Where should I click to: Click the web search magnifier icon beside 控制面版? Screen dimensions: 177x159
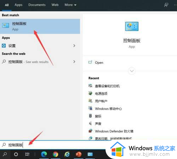[4, 62]
